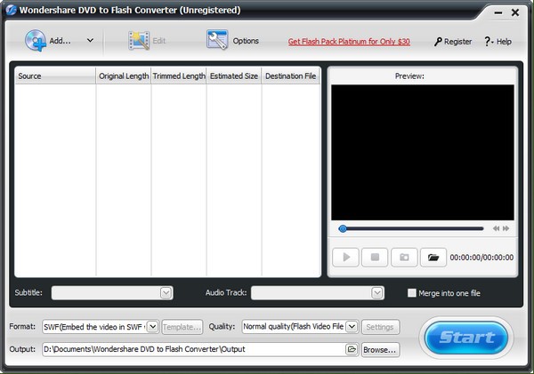Image resolution: width=534 pixels, height=374 pixels.
Task: Open the Options wrench icon
Action: pos(217,40)
